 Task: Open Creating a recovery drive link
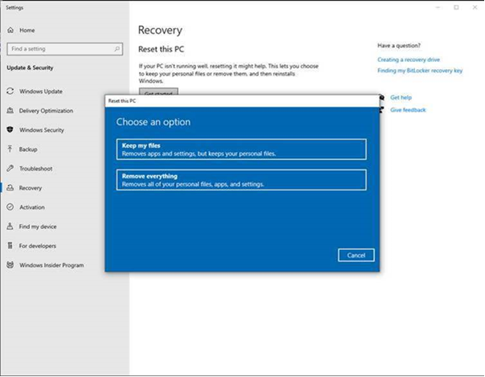coord(409,59)
